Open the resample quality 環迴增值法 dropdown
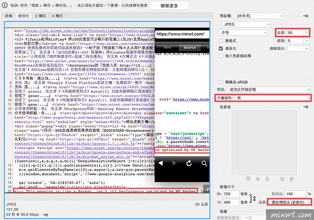Image resolution: width=314 pixels, height=220 pixels. [x=290, y=202]
